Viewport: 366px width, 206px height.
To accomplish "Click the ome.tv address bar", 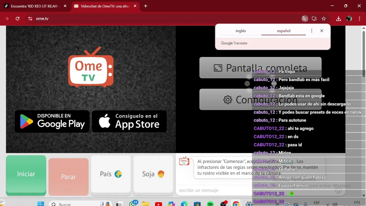I will (x=163, y=19).
